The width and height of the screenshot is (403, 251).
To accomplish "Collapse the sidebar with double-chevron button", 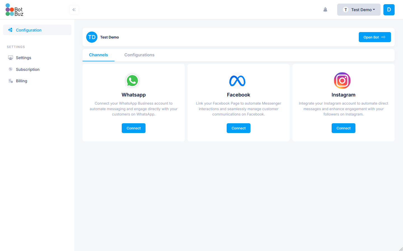I will (x=74, y=10).
